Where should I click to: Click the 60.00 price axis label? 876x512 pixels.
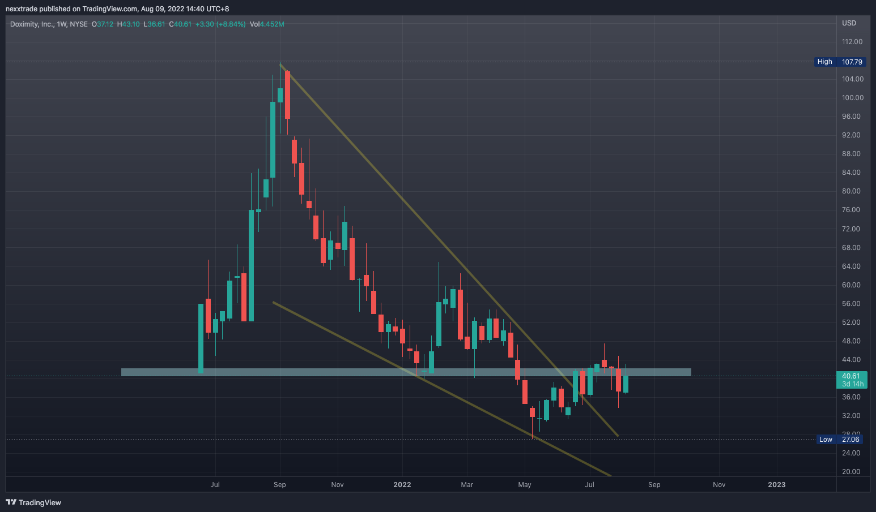851,285
